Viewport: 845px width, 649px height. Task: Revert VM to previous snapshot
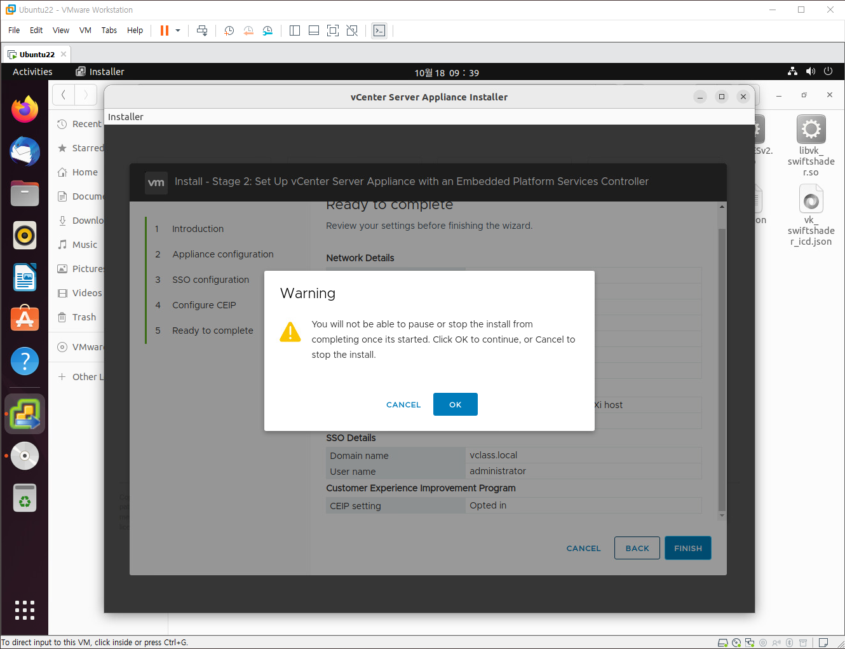point(248,31)
